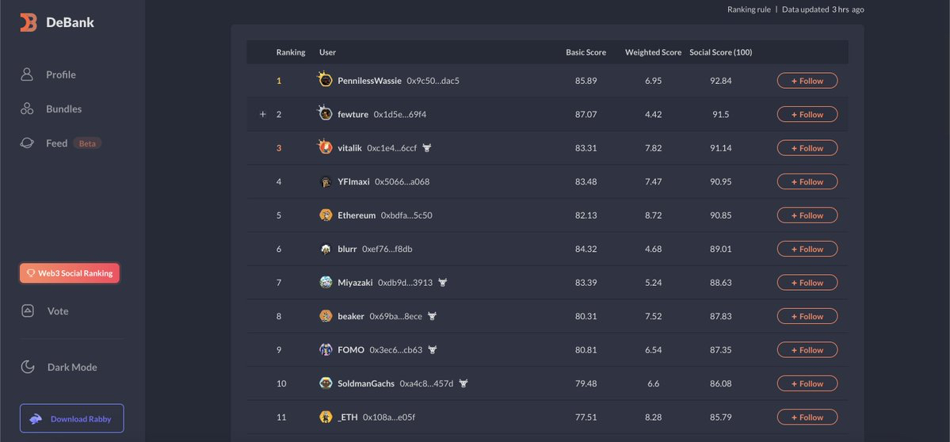Screen dimensions: 950x442
Task: Follow beaker
Action: [807, 316]
